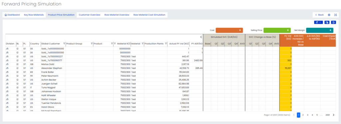Select the Product Price Simulation tab
The image size is (341, 124).
coord(61,15)
